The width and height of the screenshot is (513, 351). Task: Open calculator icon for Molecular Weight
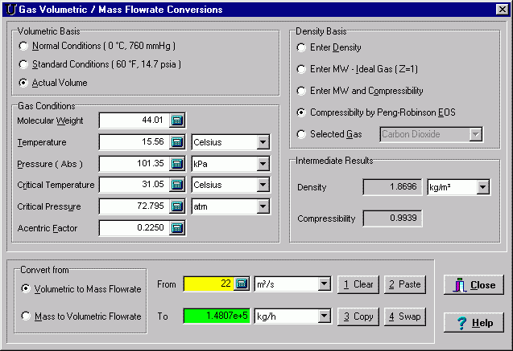[177, 120]
